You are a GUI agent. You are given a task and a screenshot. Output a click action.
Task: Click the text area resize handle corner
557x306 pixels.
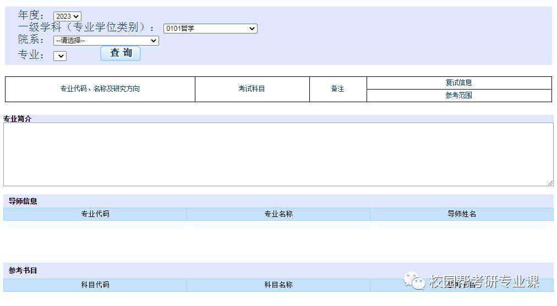click(x=550, y=183)
